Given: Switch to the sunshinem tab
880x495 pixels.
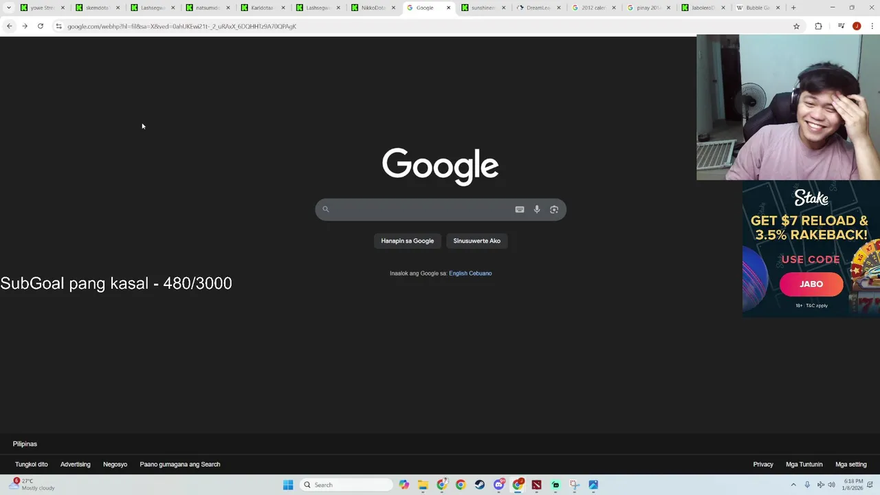Looking at the screenshot, I should click(x=483, y=8).
